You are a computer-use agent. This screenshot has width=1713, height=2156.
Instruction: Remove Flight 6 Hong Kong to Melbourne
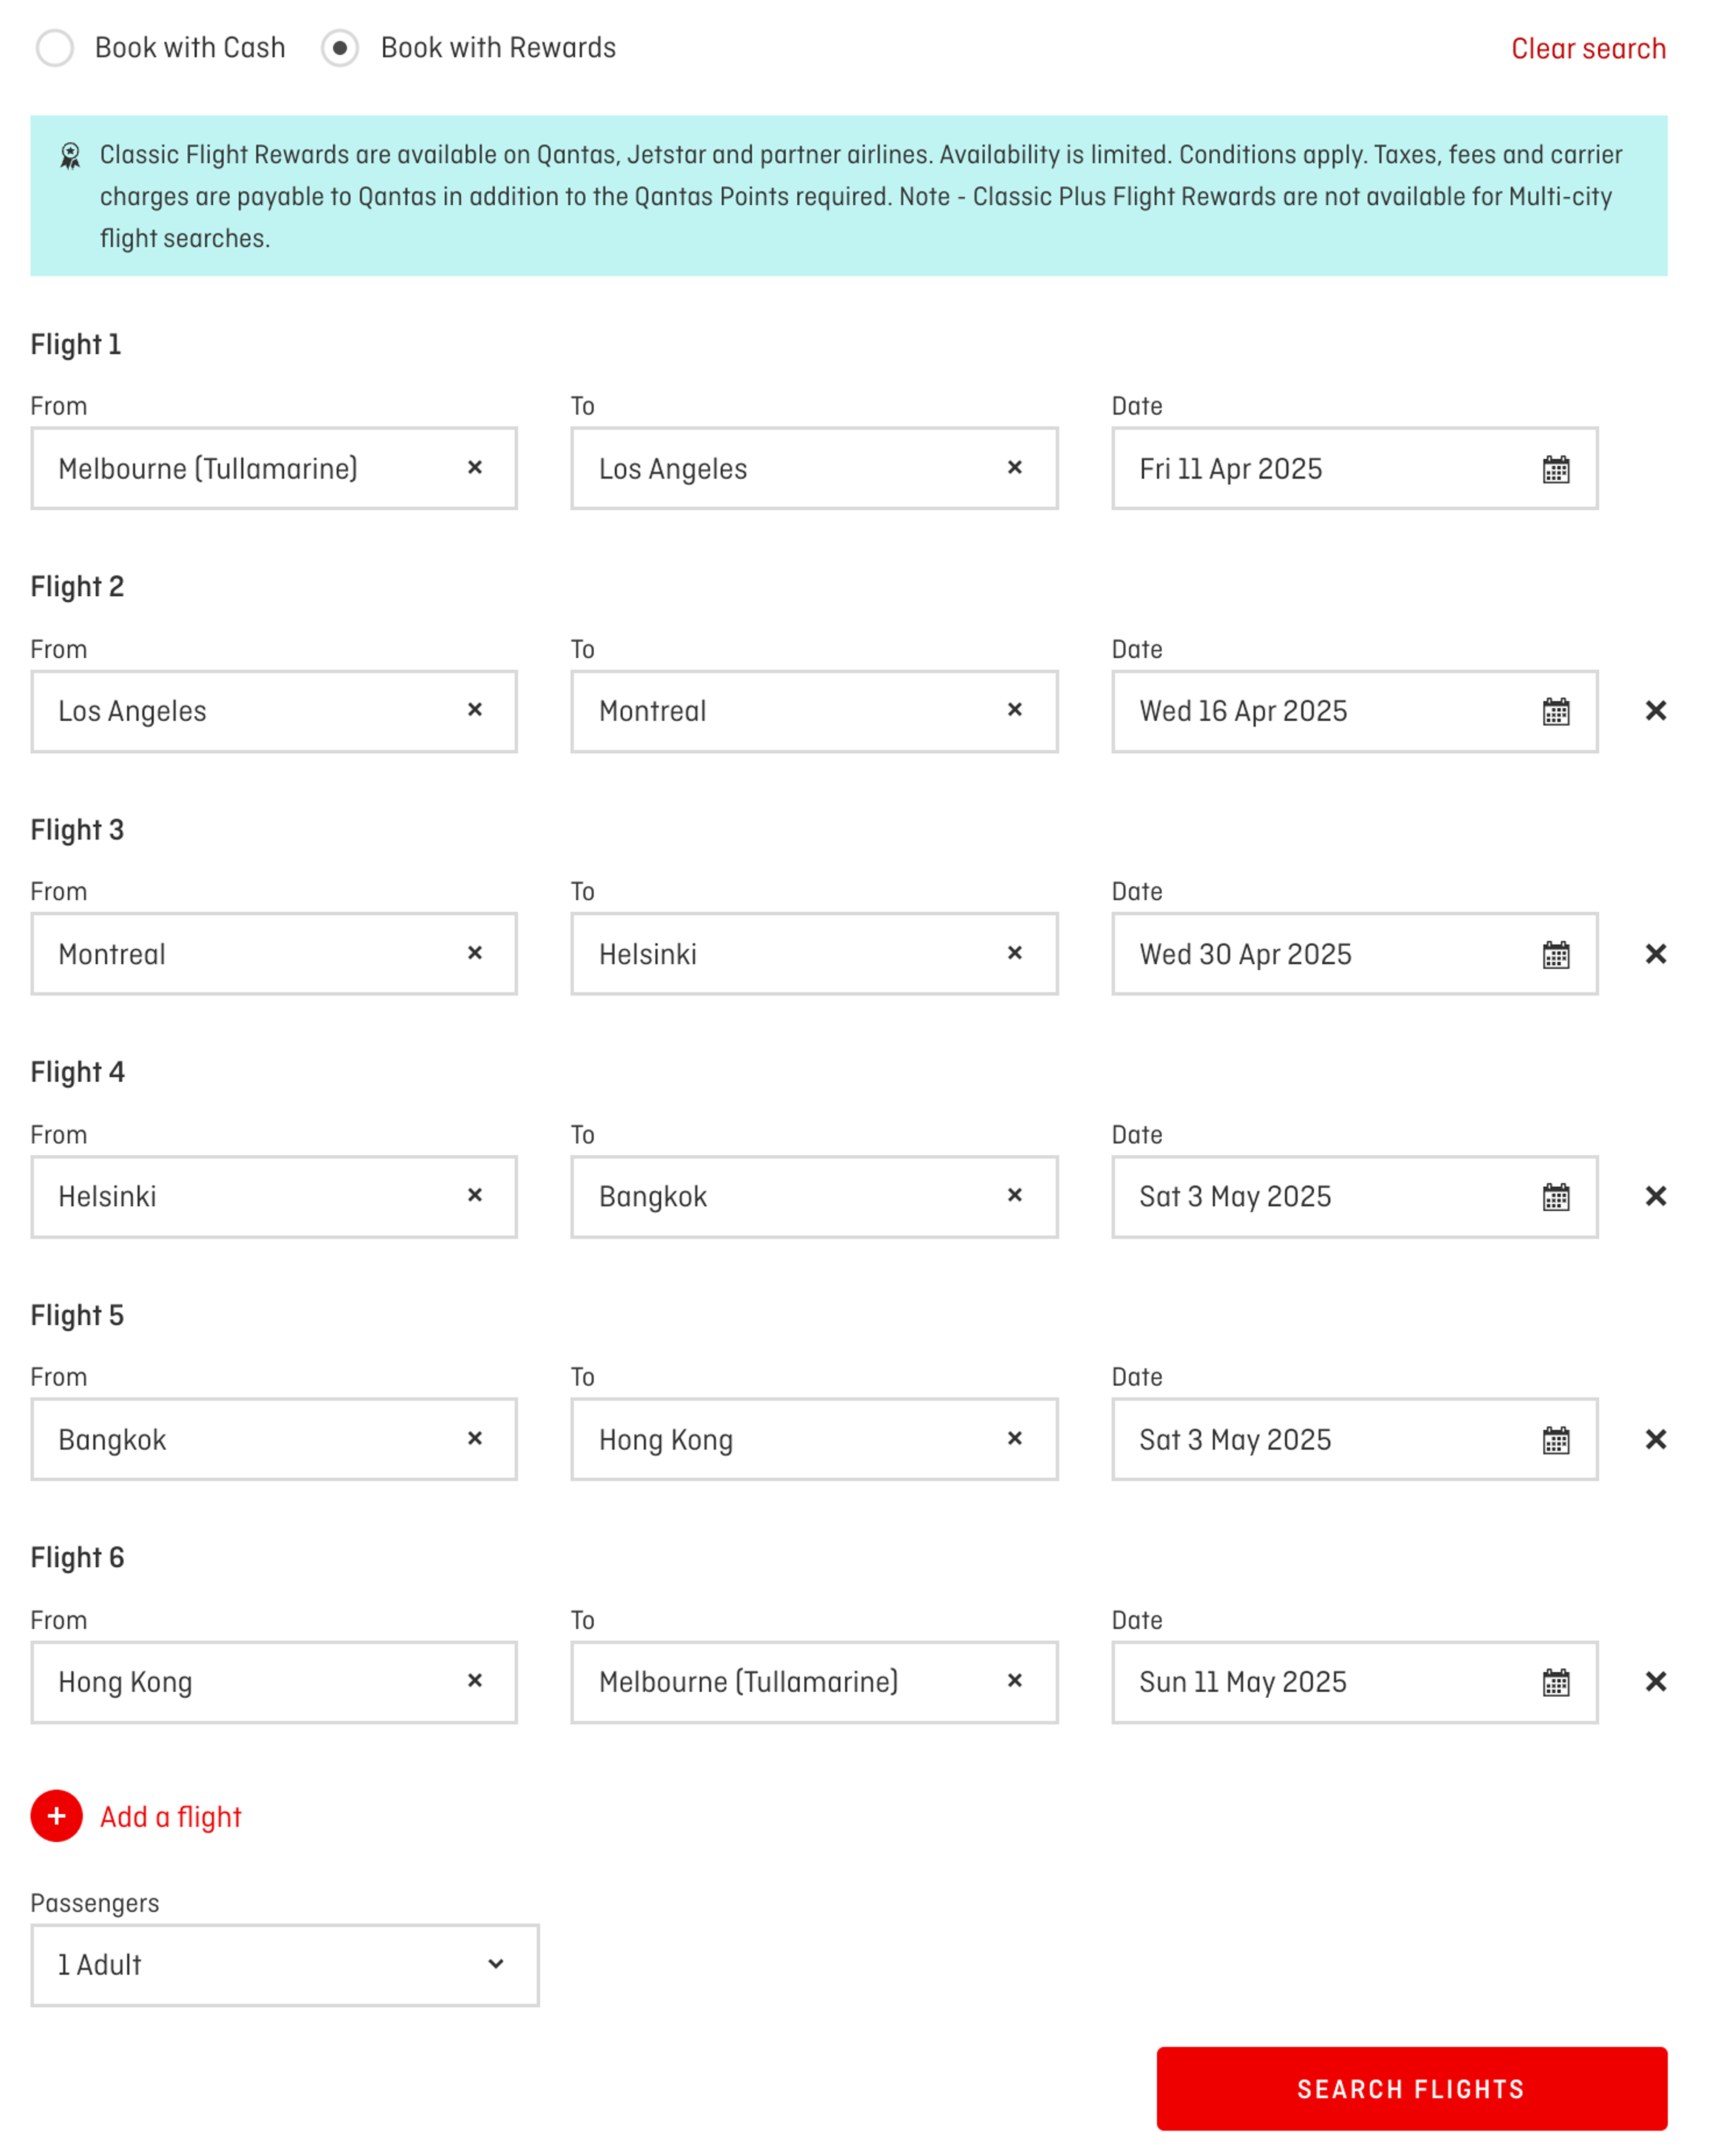point(1655,1682)
